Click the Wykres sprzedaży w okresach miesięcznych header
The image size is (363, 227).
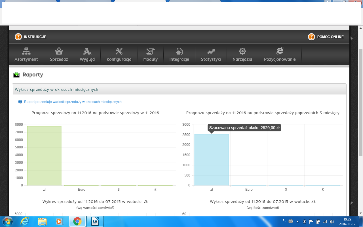[56, 89]
